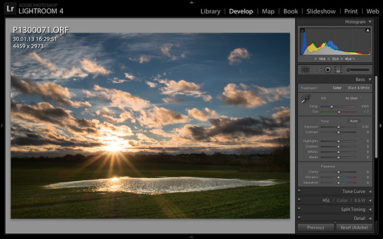Collapse the Histogram panel
The width and height of the screenshot is (383, 239).
click(370, 21)
